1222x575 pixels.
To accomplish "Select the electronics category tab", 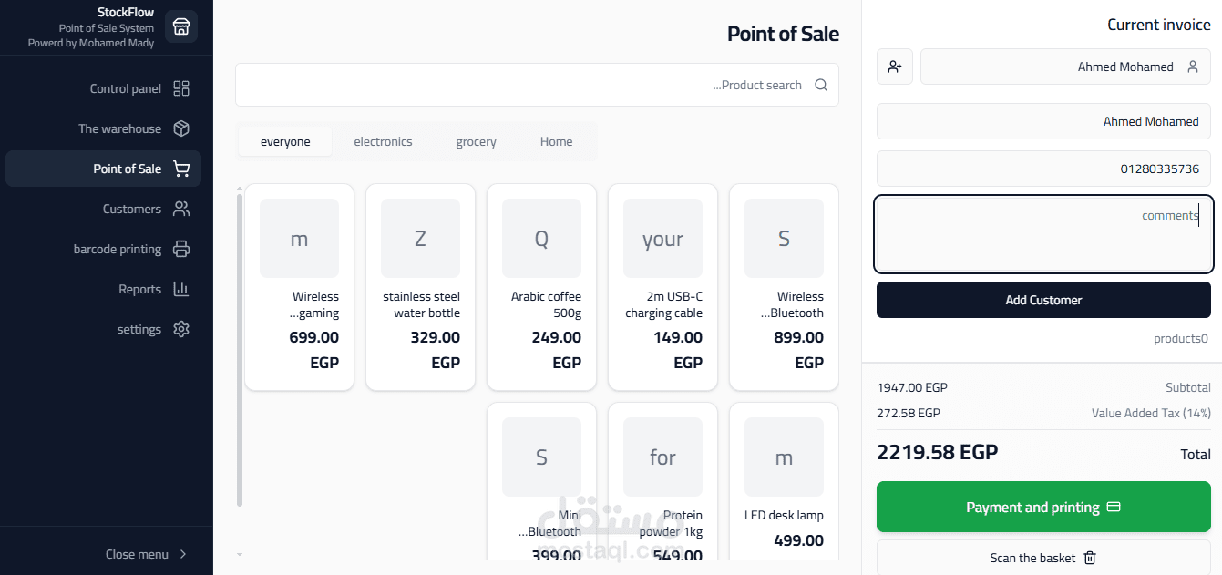I will click(x=383, y=141).
